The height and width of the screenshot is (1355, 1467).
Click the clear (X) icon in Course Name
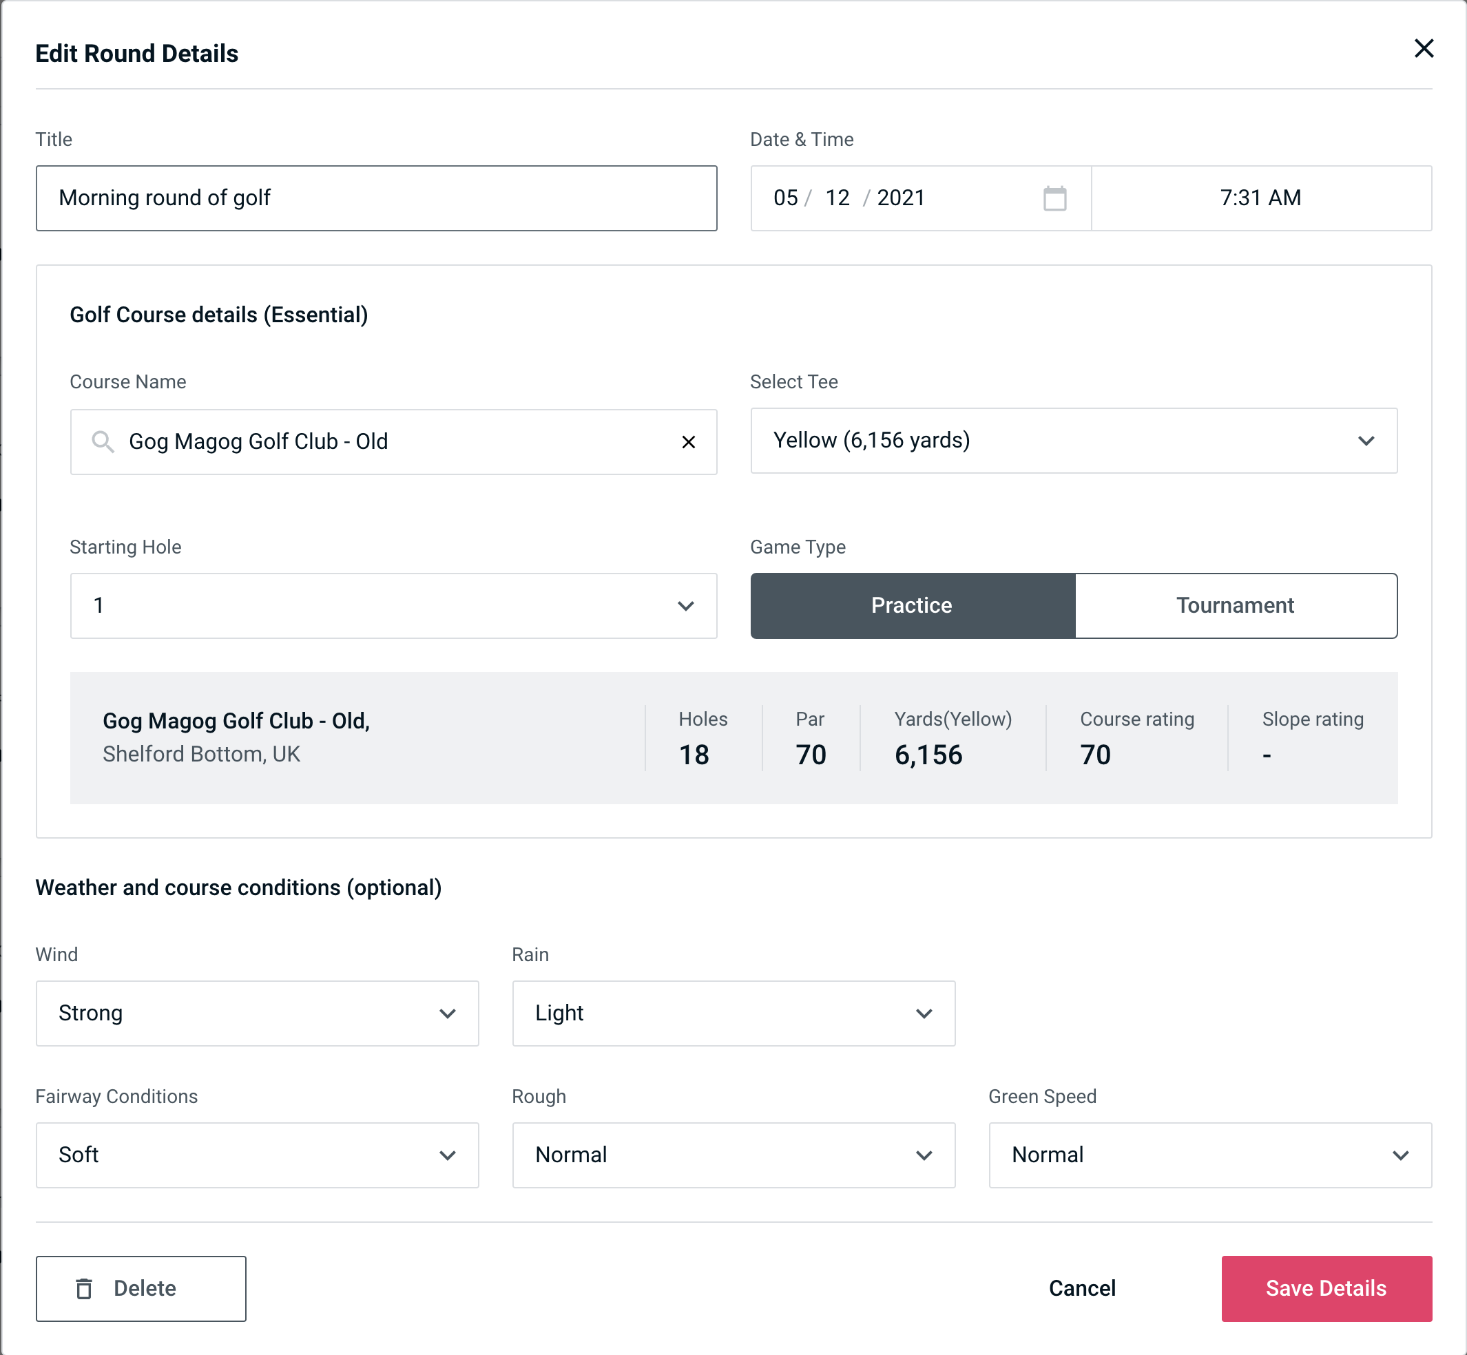pyautogui.click(x=690, y=441)
